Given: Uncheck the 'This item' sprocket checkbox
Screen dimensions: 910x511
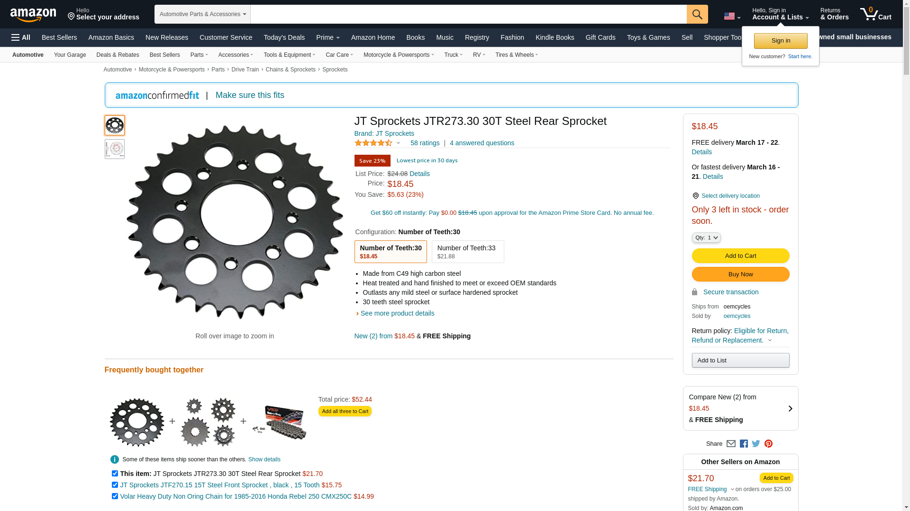Looking at the screenshot, I should [115, 474].
